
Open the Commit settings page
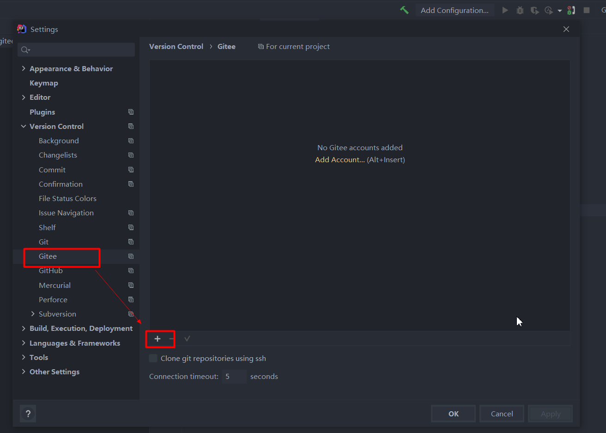(x=52, y=170)
